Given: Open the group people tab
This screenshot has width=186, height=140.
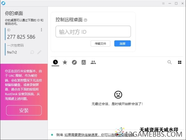Looking at the screenshot, I should click(93, 62).
